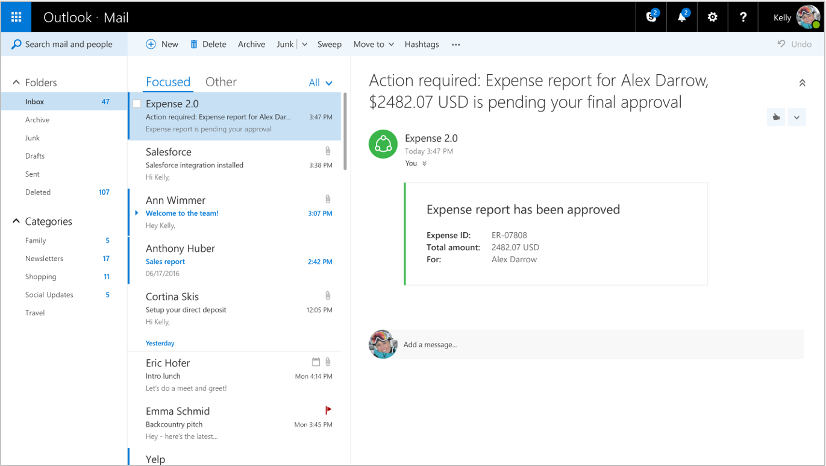Select the Inbox folder

pos(64,101)
